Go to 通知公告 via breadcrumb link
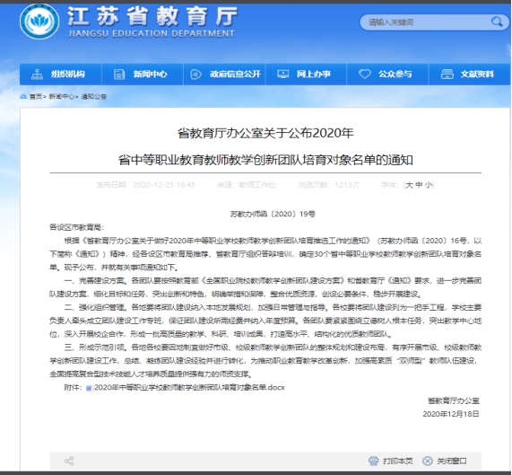The width and height of the screenshot is (512, 475). 94,96
